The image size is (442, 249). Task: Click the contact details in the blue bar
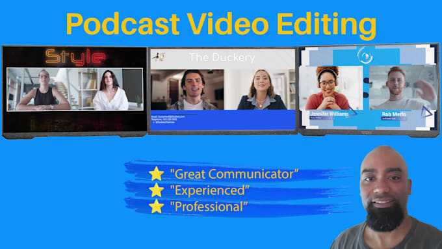coord(168,119)
